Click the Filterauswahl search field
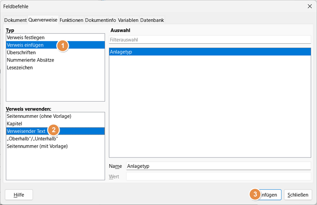The width and height of the screenshot is (317, 205). coord(210,40)
